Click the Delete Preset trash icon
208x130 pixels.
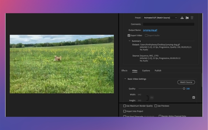192,18
